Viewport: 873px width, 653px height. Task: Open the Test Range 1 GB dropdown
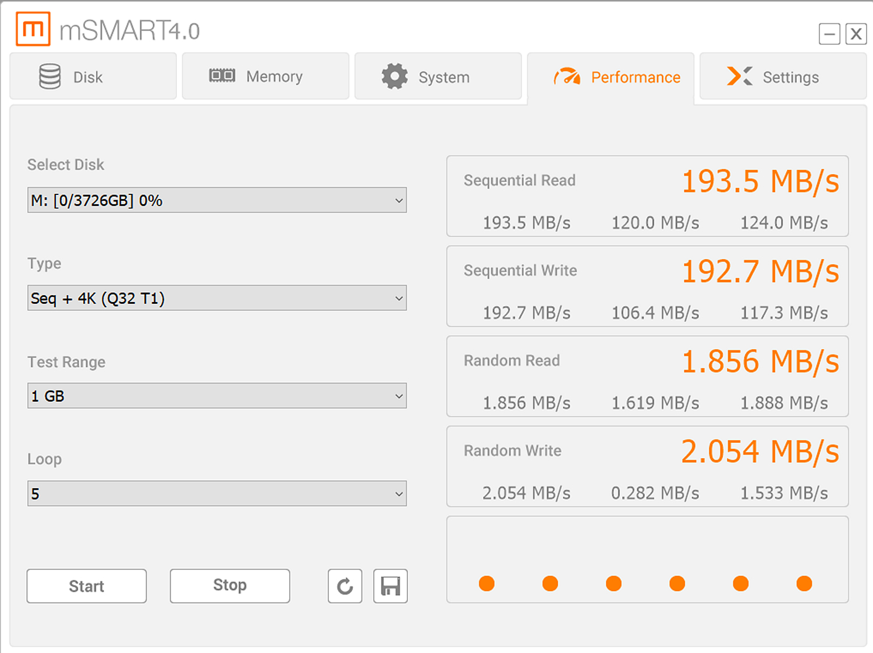coord(217,396)
